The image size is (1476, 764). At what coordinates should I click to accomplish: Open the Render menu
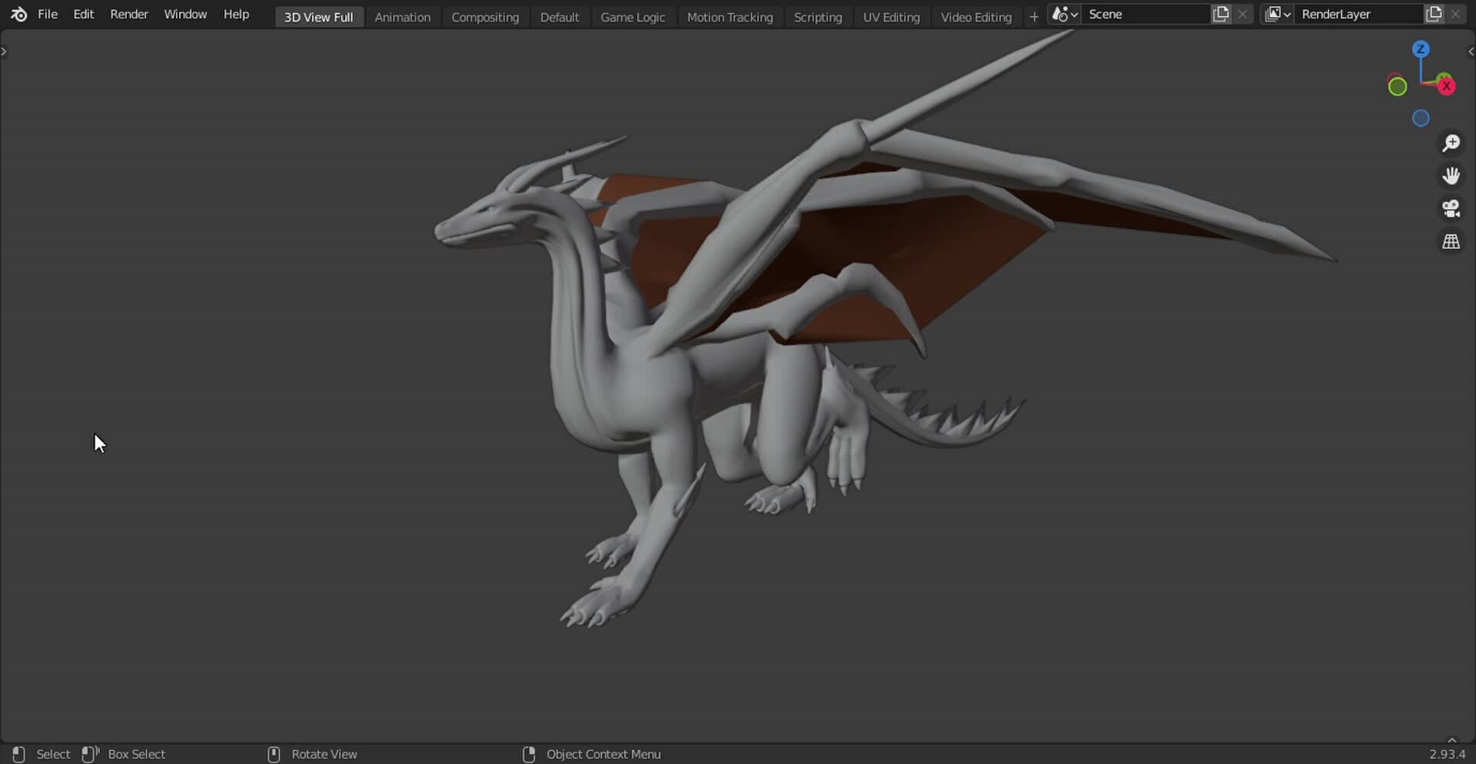pos(129,14)
